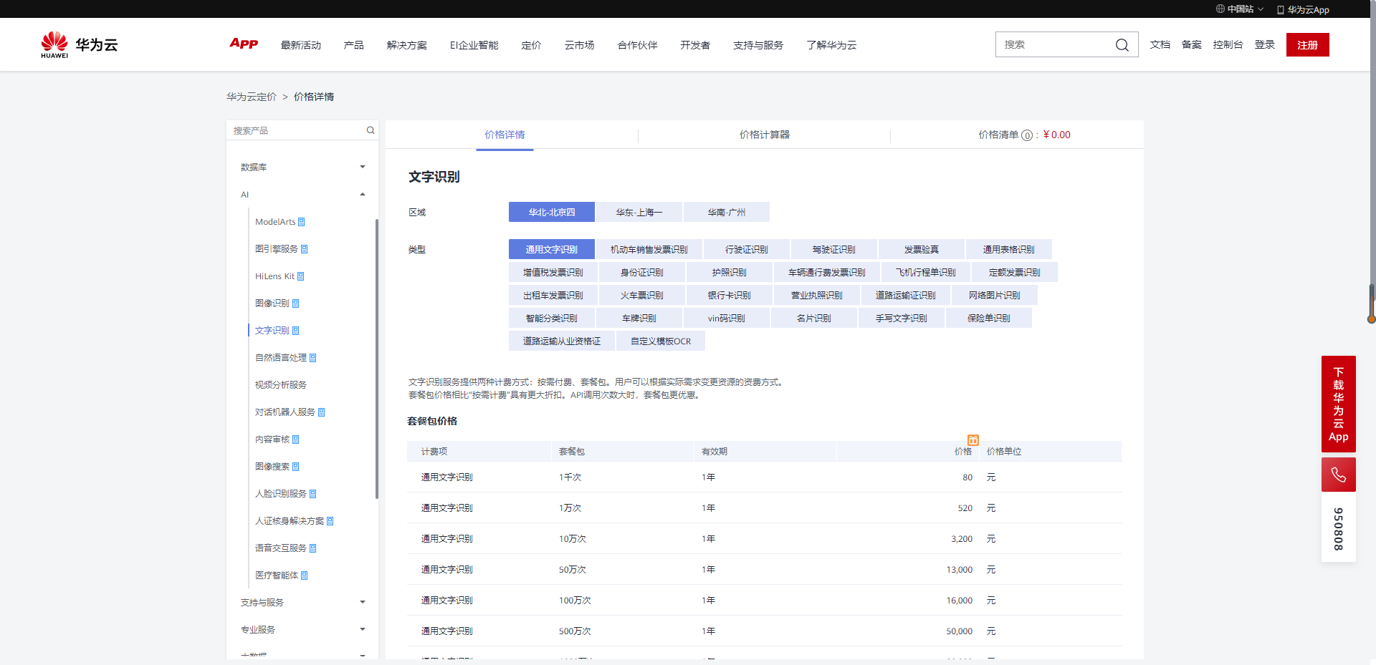Open the 对话机器人服务 document icon
This screenshot has height=665, width=1376.
[x=322, y=412]
